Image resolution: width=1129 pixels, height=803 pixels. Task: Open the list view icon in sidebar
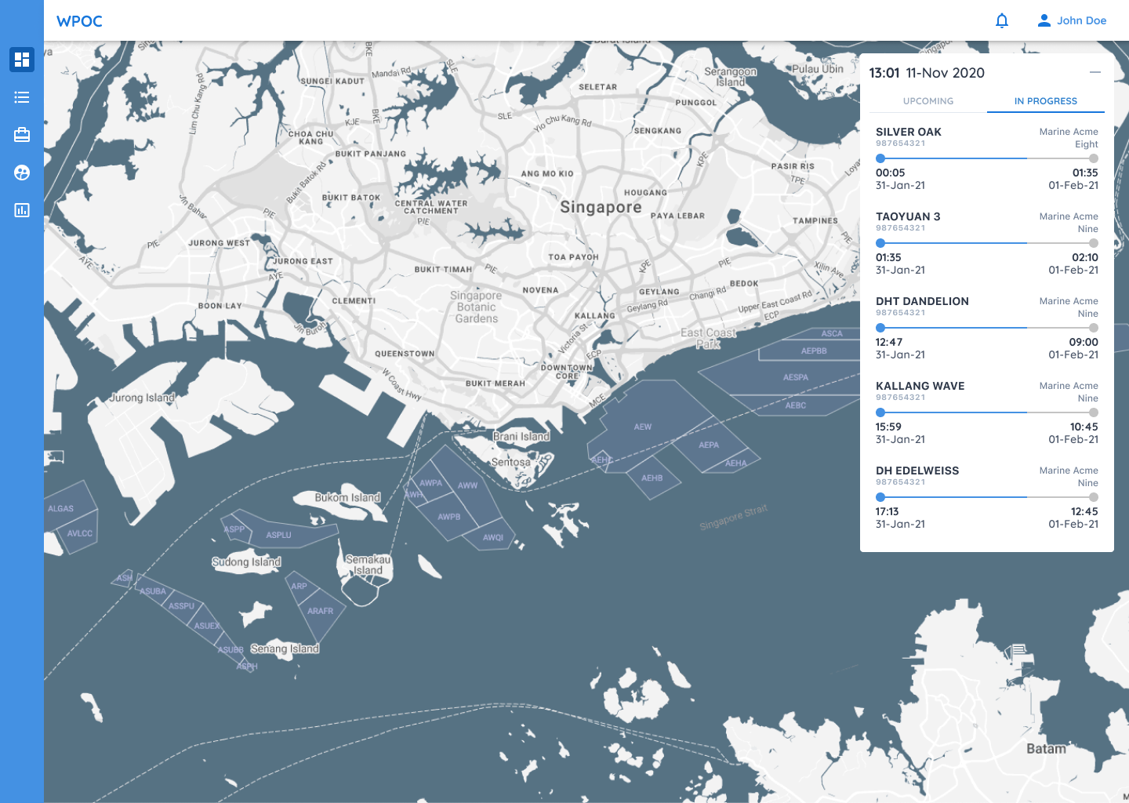22,97
